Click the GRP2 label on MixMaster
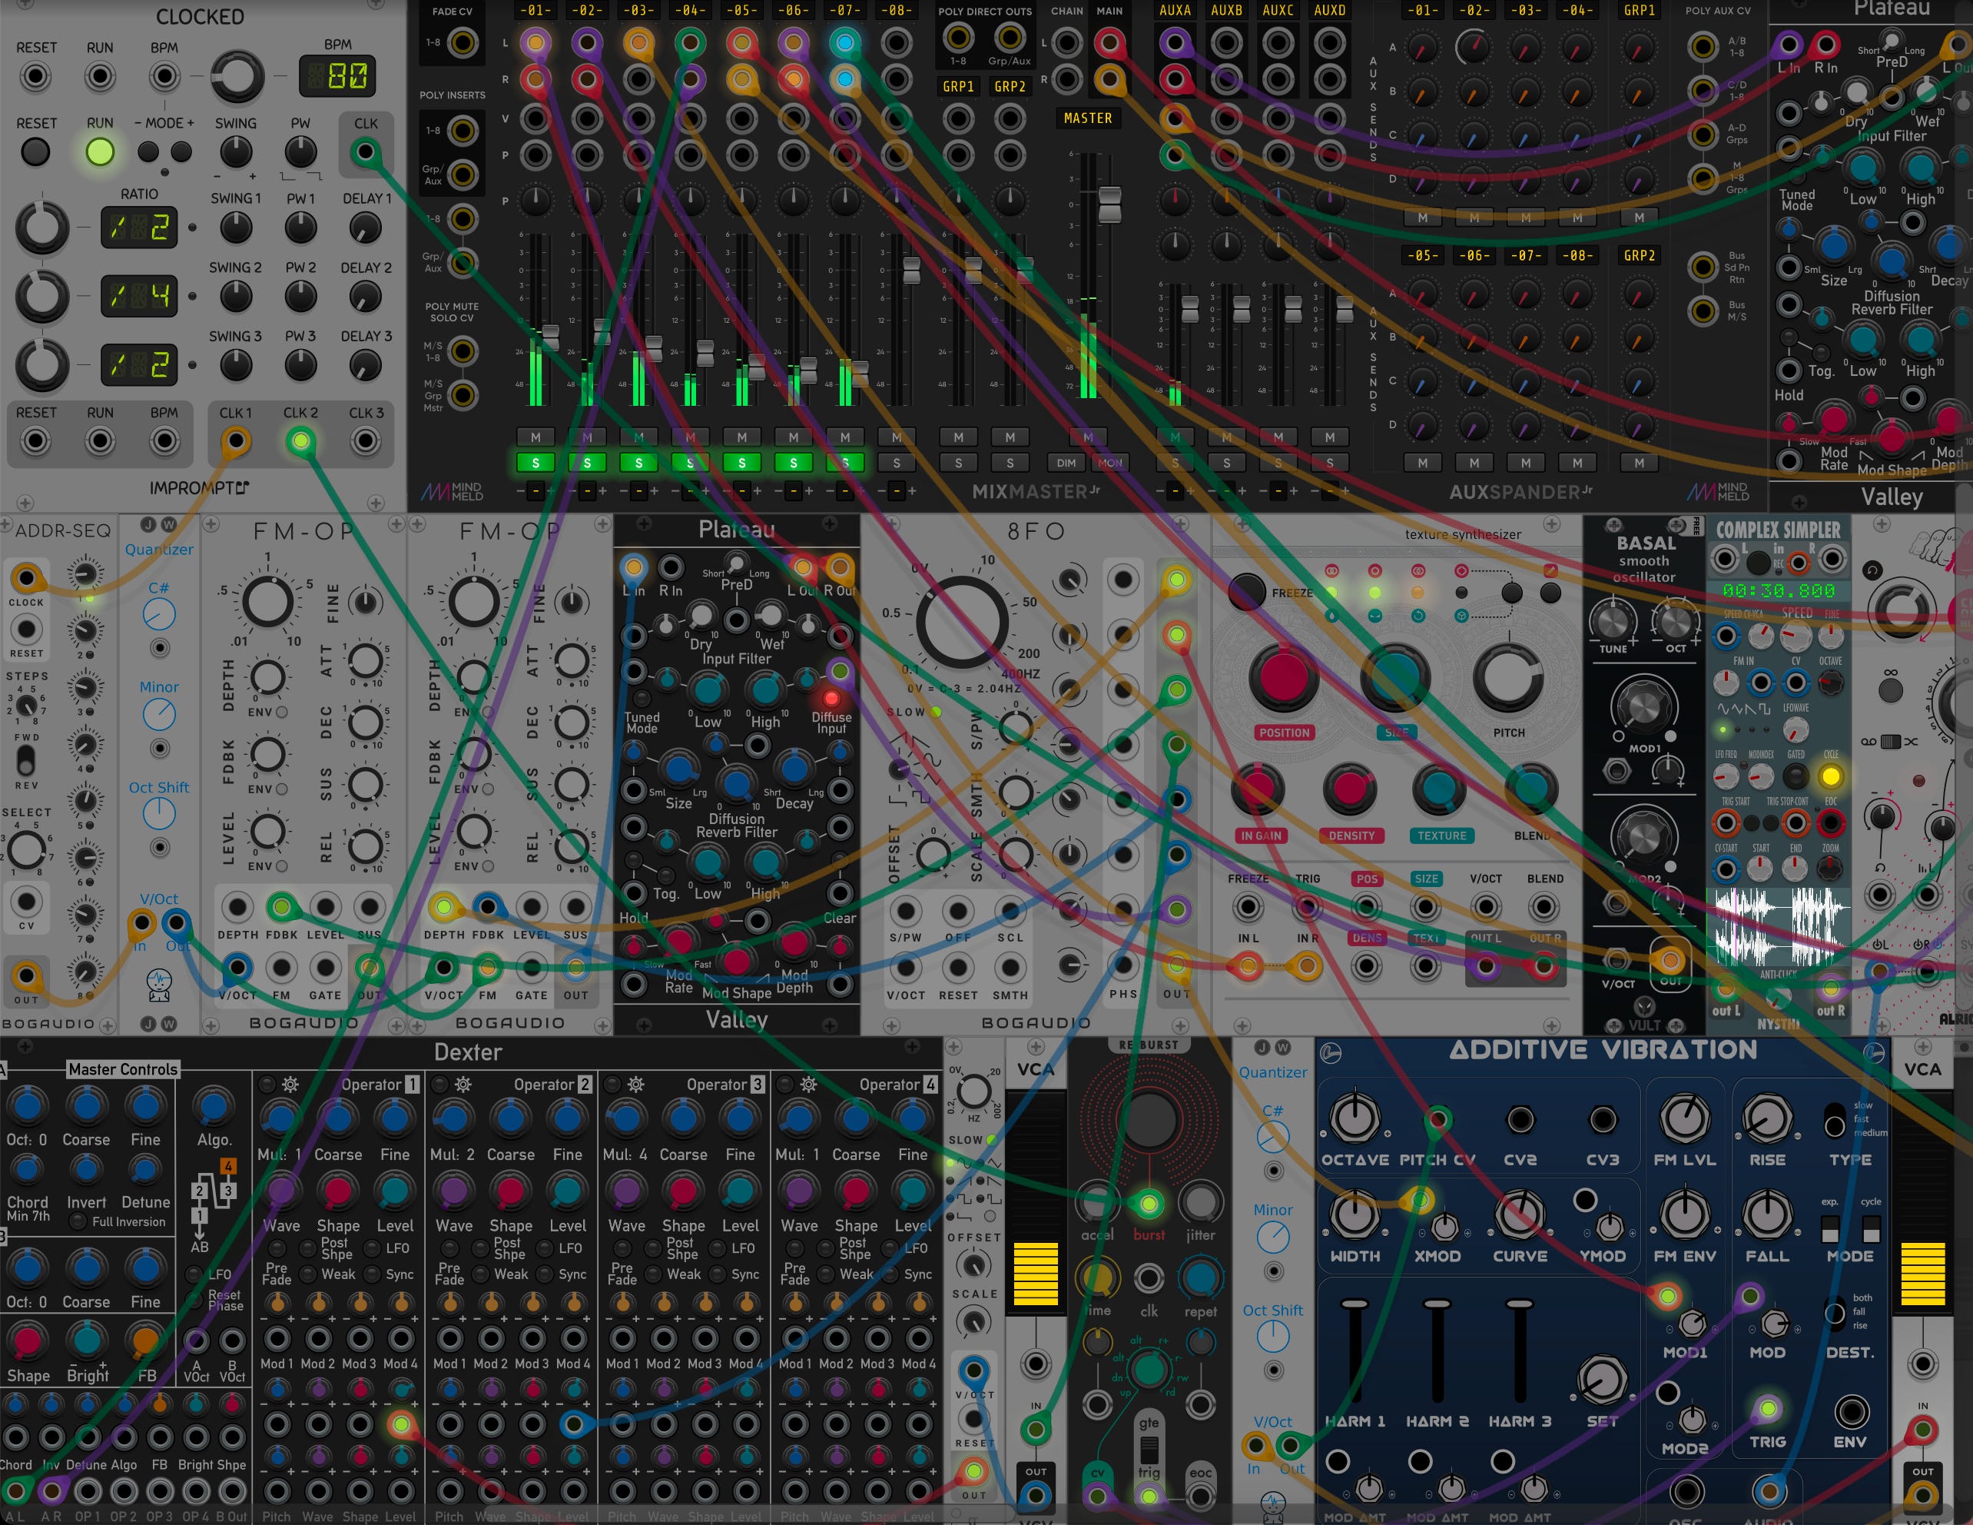Screen dimensions: 1973x1525 (x=1010, y=87)
